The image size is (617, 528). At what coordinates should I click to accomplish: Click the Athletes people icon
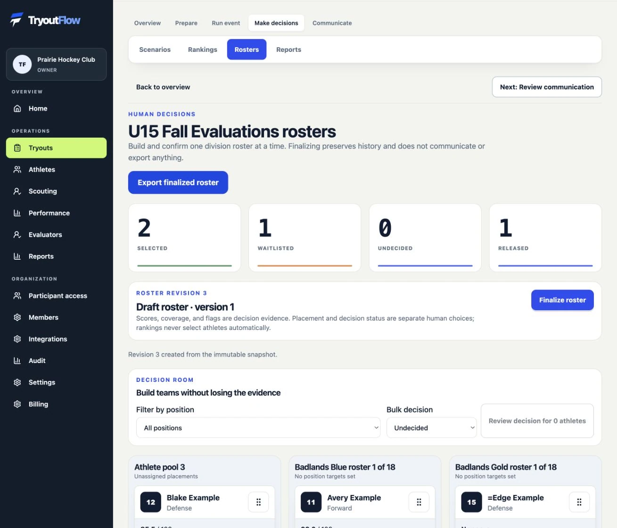click(17, 170)
